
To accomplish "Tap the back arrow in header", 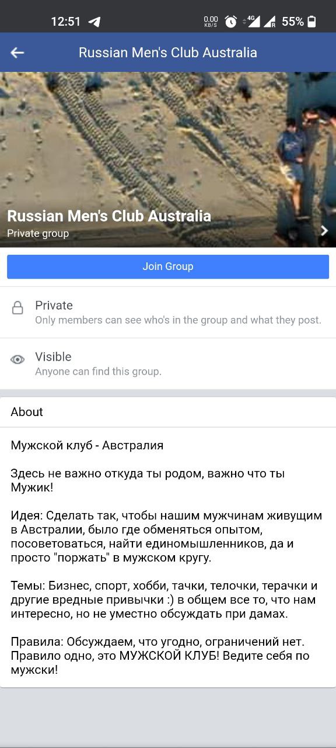I will pos(17,53).
